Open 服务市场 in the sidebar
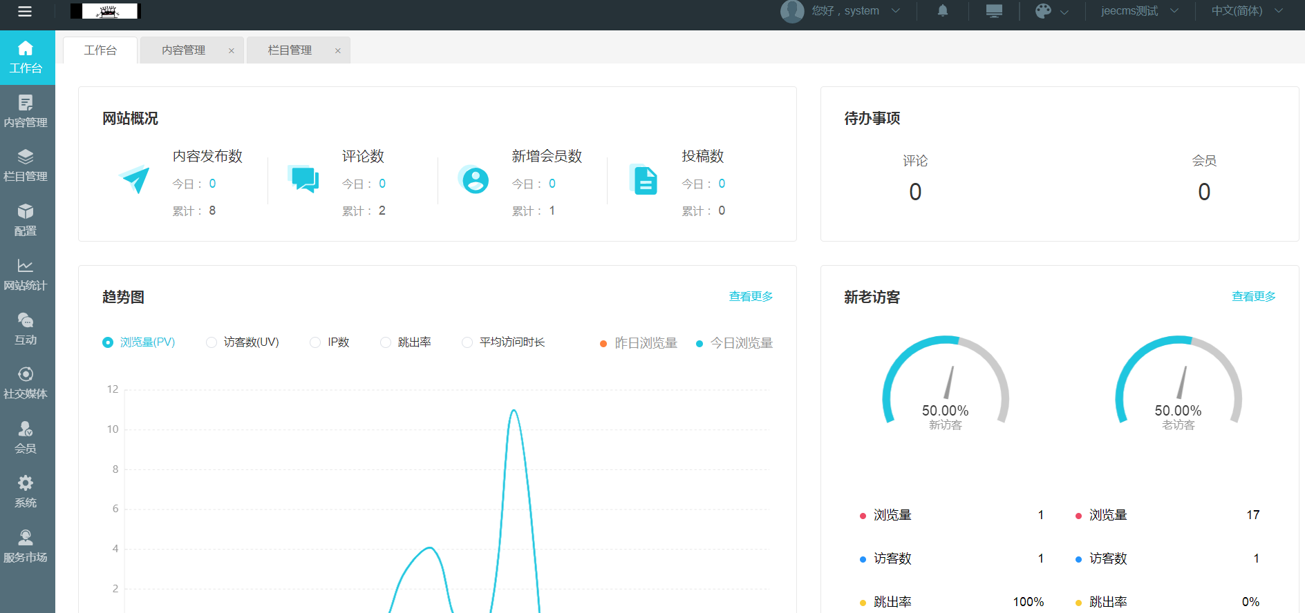 26,546
